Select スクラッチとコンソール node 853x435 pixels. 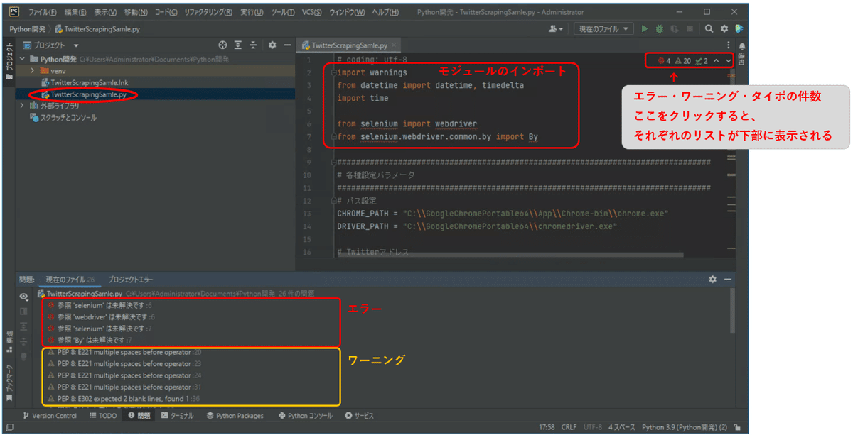(x=63, y=117)
